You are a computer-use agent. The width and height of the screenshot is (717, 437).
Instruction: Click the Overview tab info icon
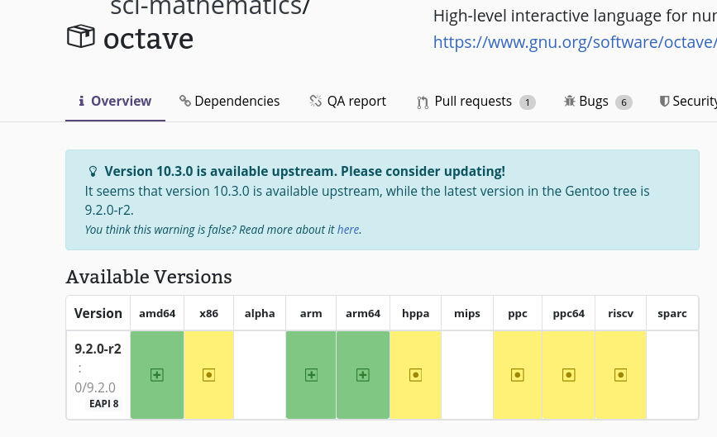tap(81, 101)
